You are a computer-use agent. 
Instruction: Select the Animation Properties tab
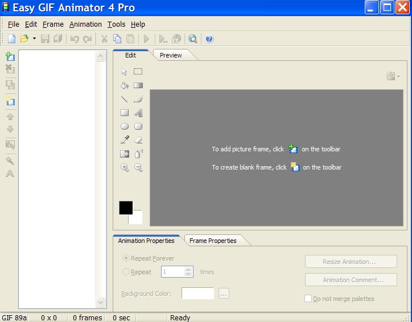click(146, 241)
